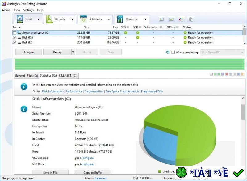Uncheck the Disk (D:) checkbox
The width and height of the screenshot is (247, 181).
pos(14,37)
